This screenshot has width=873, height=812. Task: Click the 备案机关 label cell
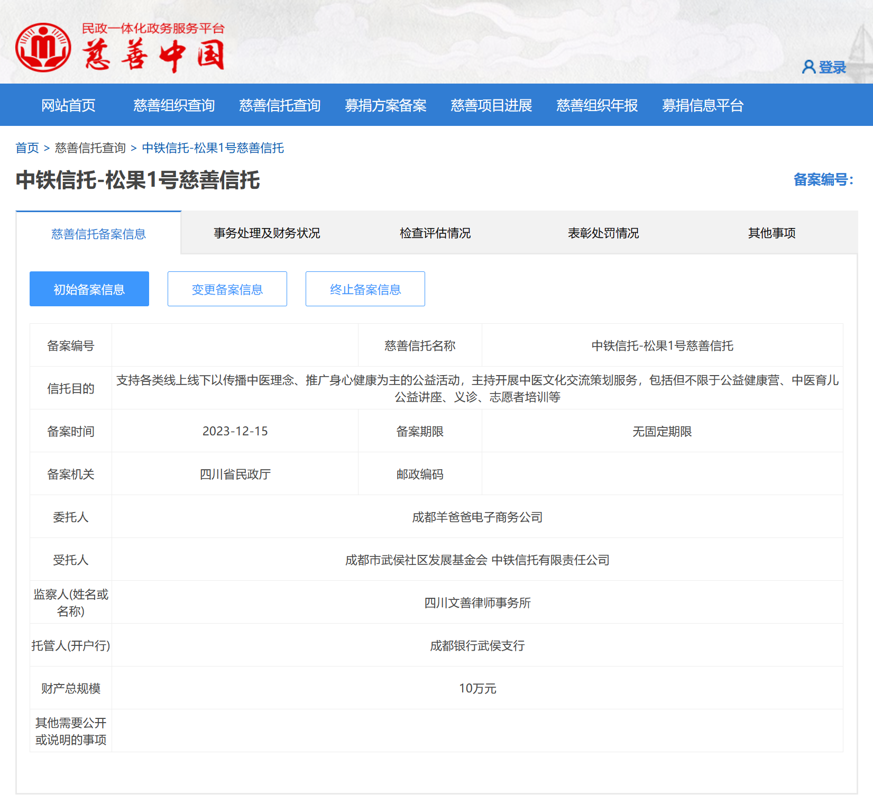click(x=71, y=474)
